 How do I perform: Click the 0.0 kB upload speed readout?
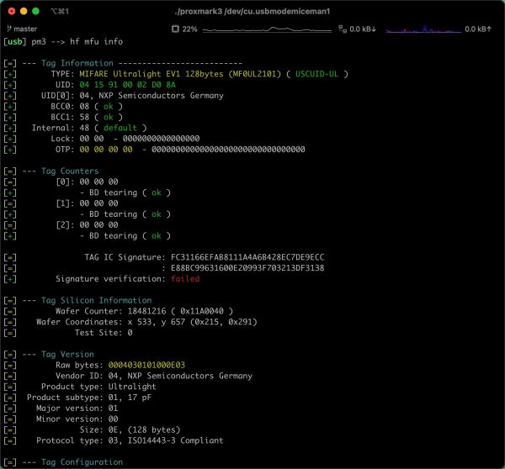tap(478, 29)
